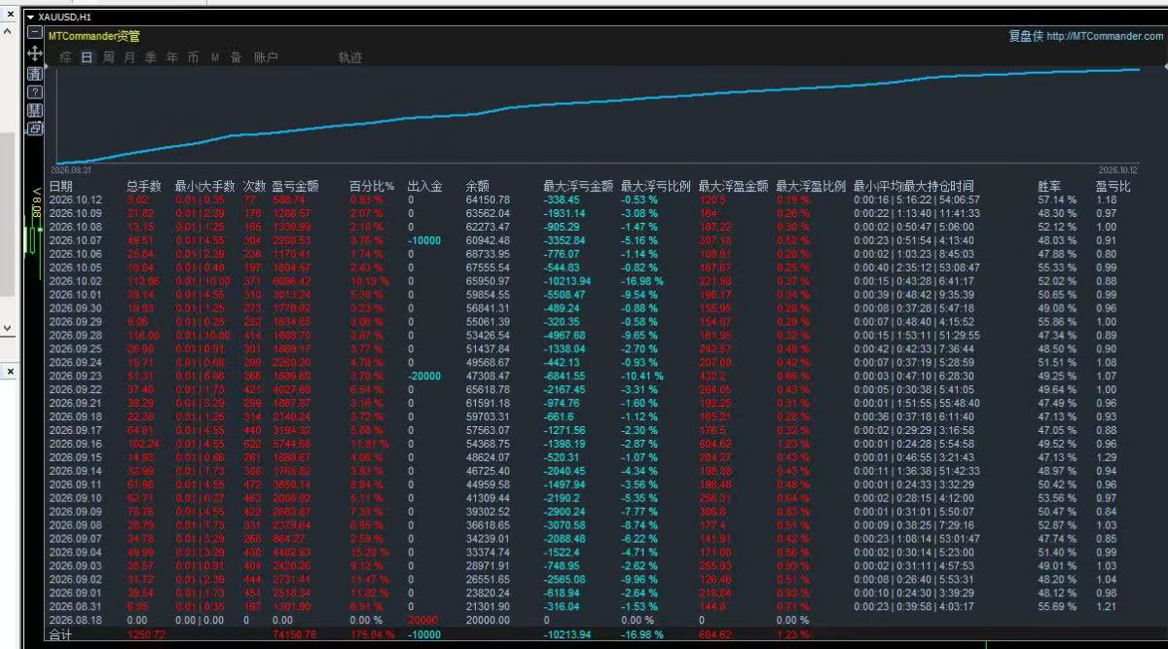This screenshot has width=1168, height=649.
Task: Select the M tab
Action: pos(215,57)
